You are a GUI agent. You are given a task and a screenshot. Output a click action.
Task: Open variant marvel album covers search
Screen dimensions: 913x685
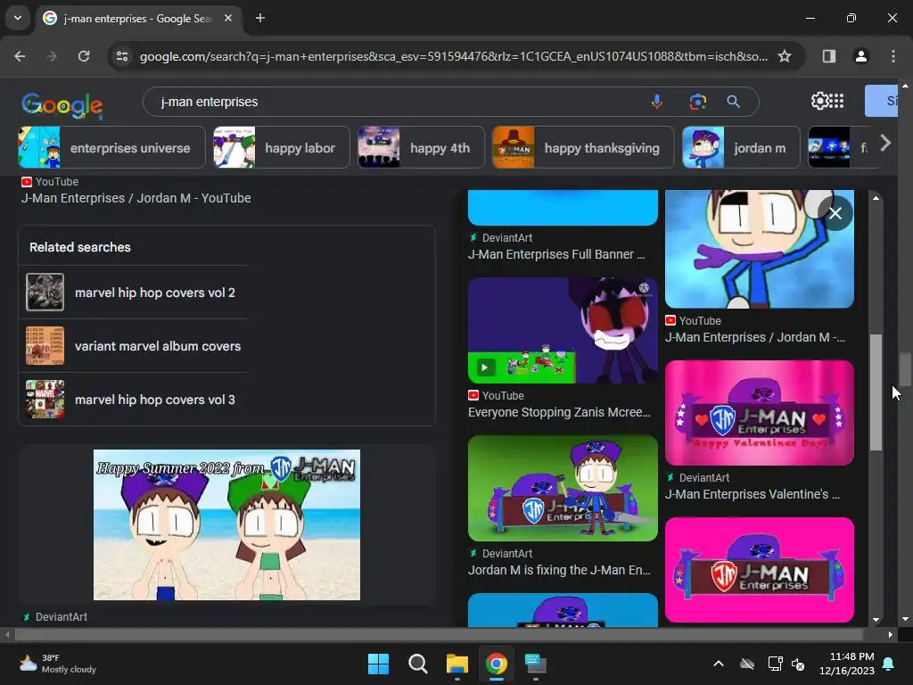[x=135, y=346]
